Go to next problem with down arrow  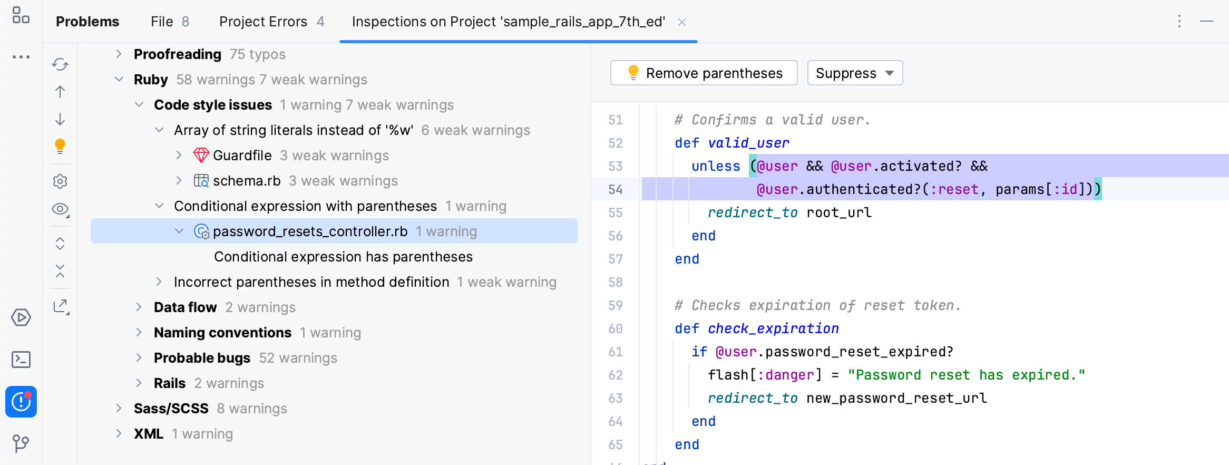60,119
